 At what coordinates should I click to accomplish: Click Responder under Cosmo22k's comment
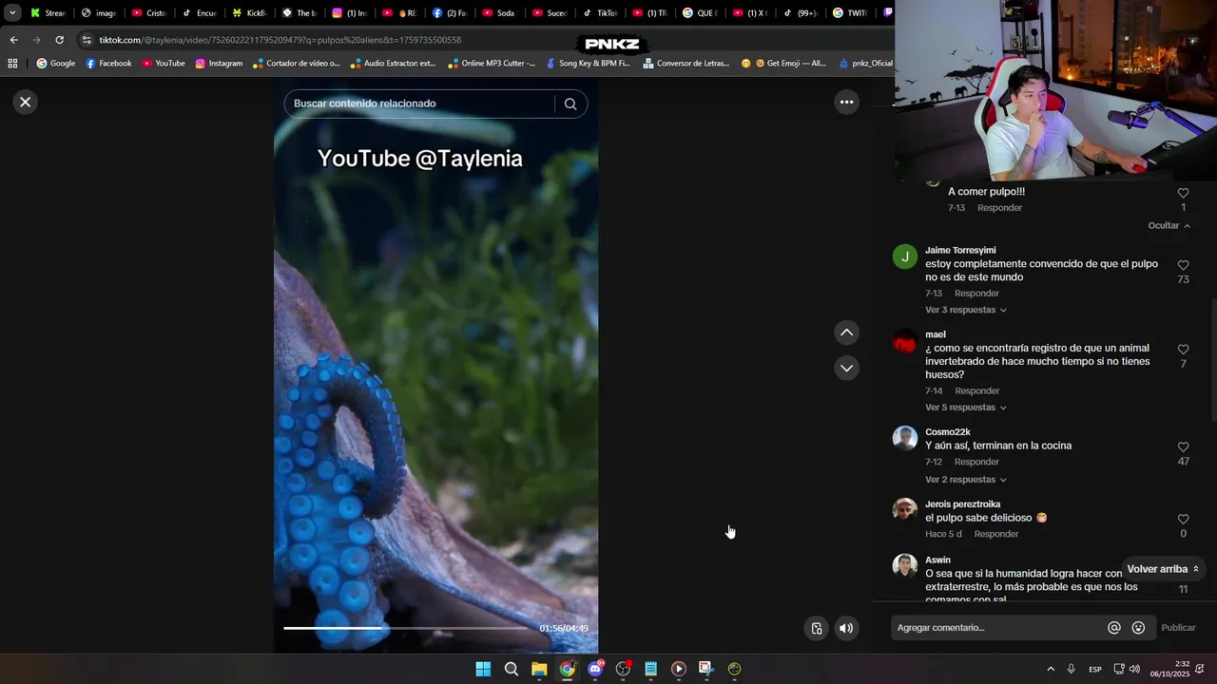point(976,462)
